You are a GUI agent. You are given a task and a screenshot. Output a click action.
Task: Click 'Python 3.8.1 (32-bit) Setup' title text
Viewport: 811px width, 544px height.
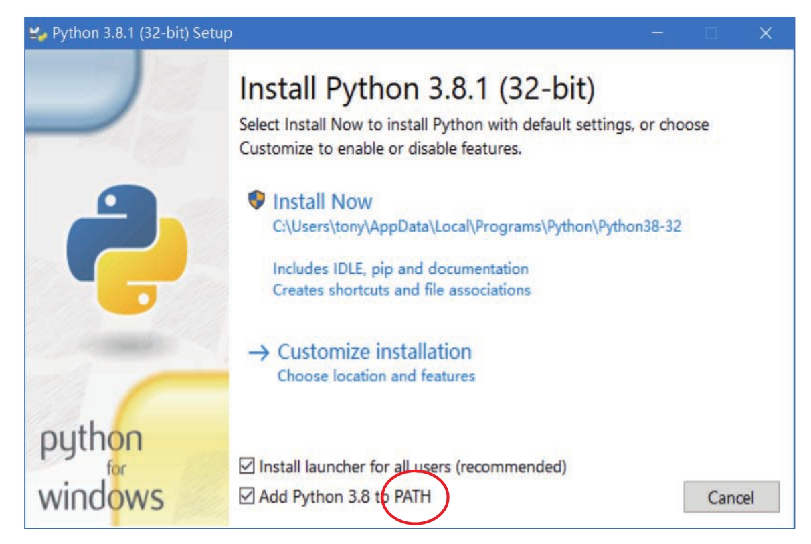142,33
